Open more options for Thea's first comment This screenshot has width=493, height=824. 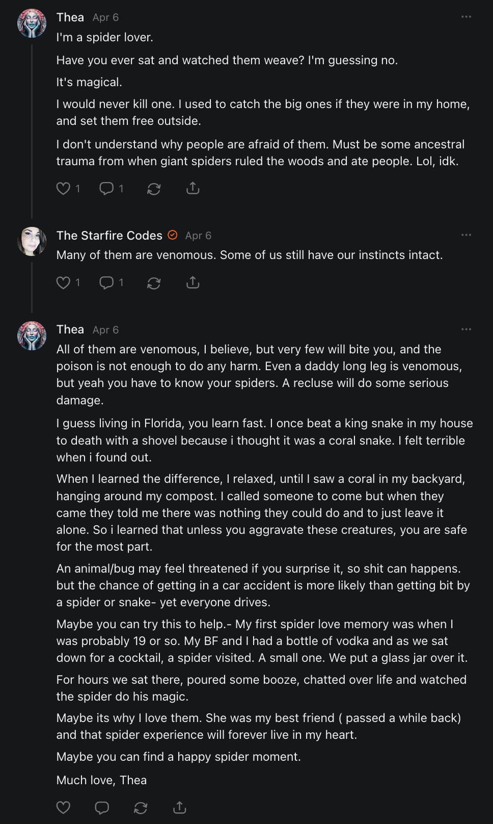(466, 17)
